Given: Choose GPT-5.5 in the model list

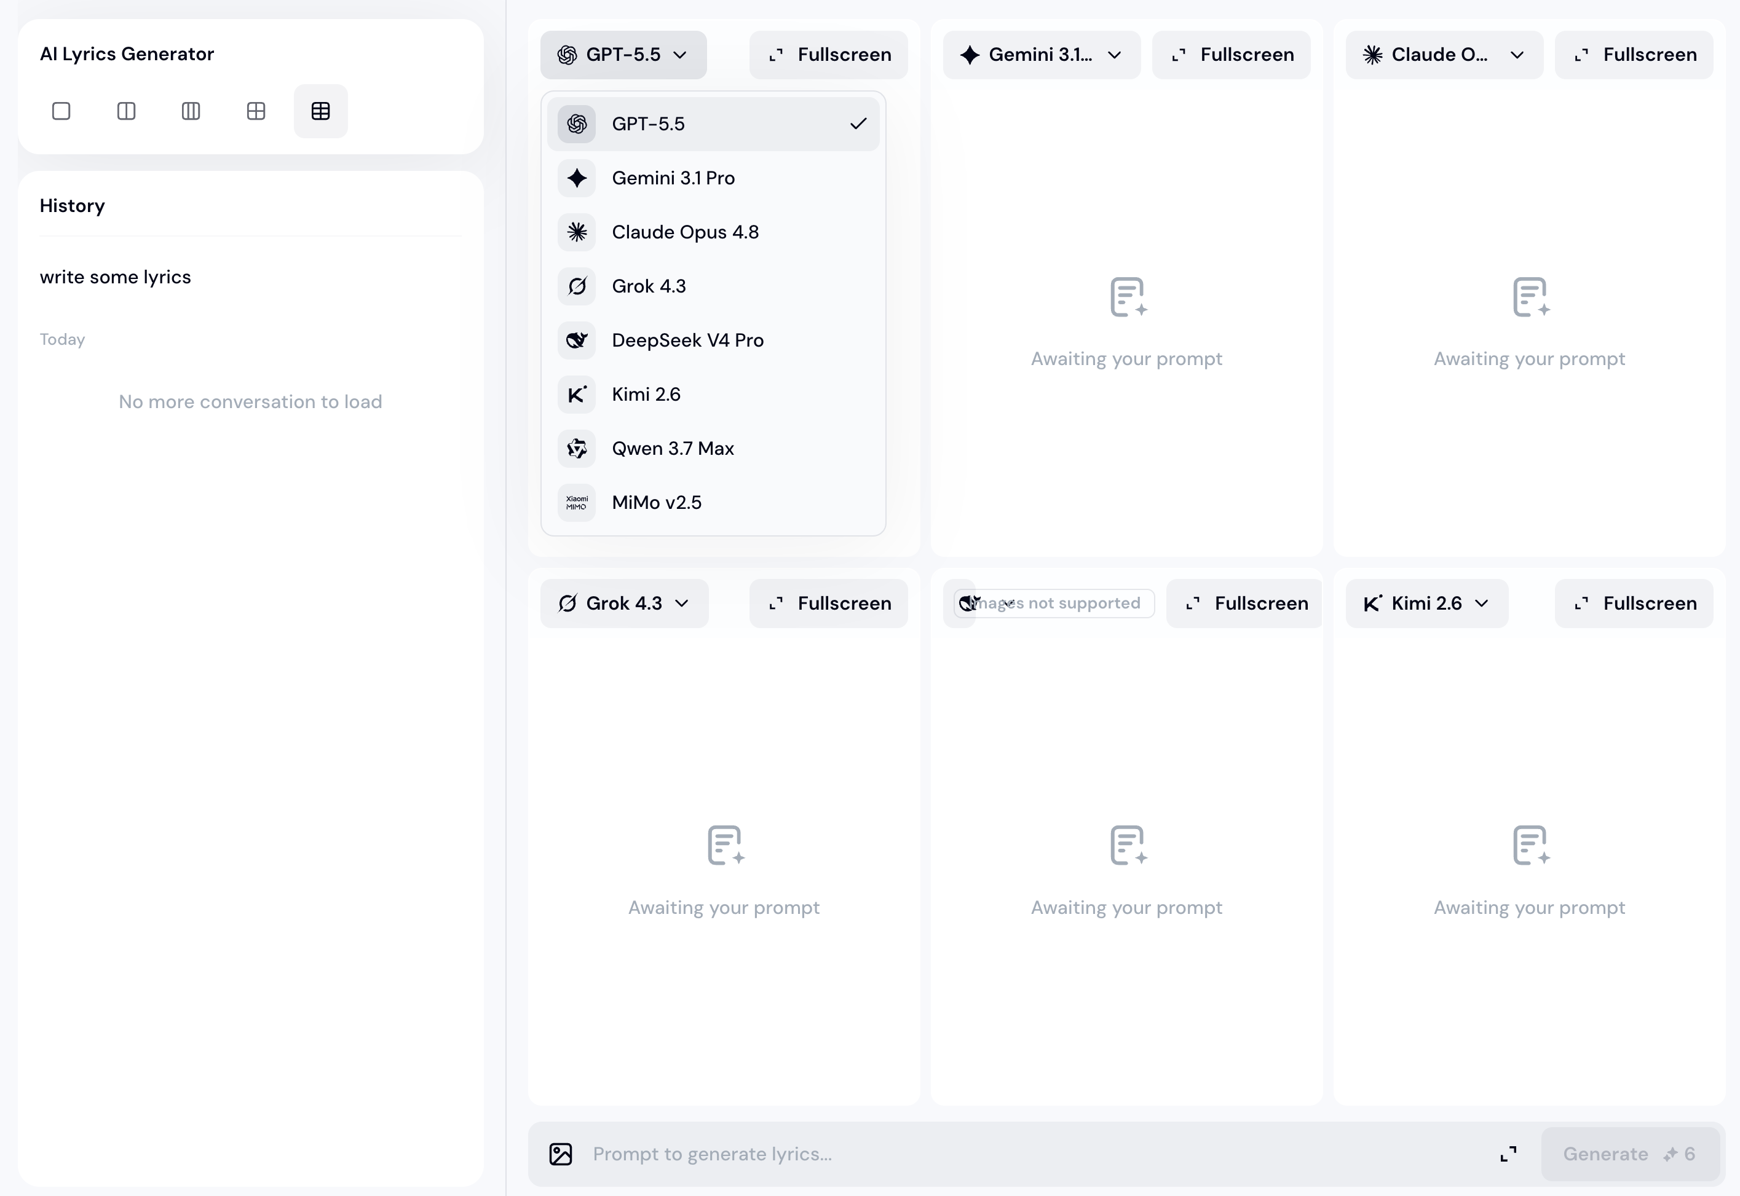Looking at the screenshot, I should click(x=713, y=124).
